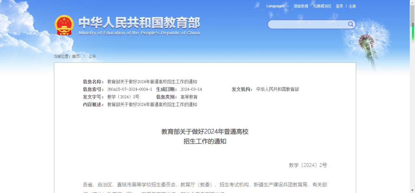Image resolution: width=415 pixels, height=193 pixels.
Task: Open the Languages dropdown
Action: click(x=278, y=6)
